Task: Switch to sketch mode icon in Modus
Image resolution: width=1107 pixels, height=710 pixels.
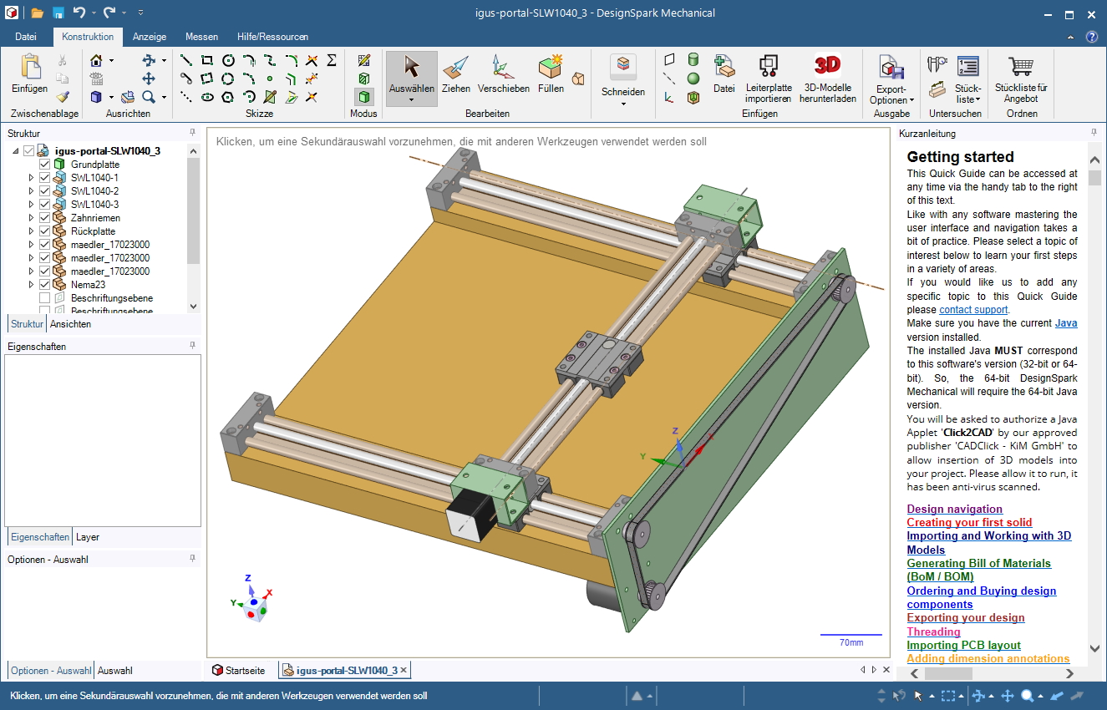Action: coord(364,60)
